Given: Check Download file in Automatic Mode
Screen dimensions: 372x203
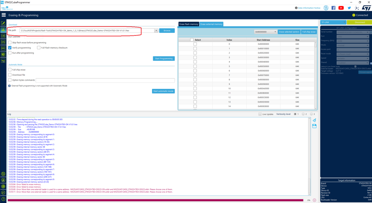Looking at the screenshot, I should tap(10, 75).
